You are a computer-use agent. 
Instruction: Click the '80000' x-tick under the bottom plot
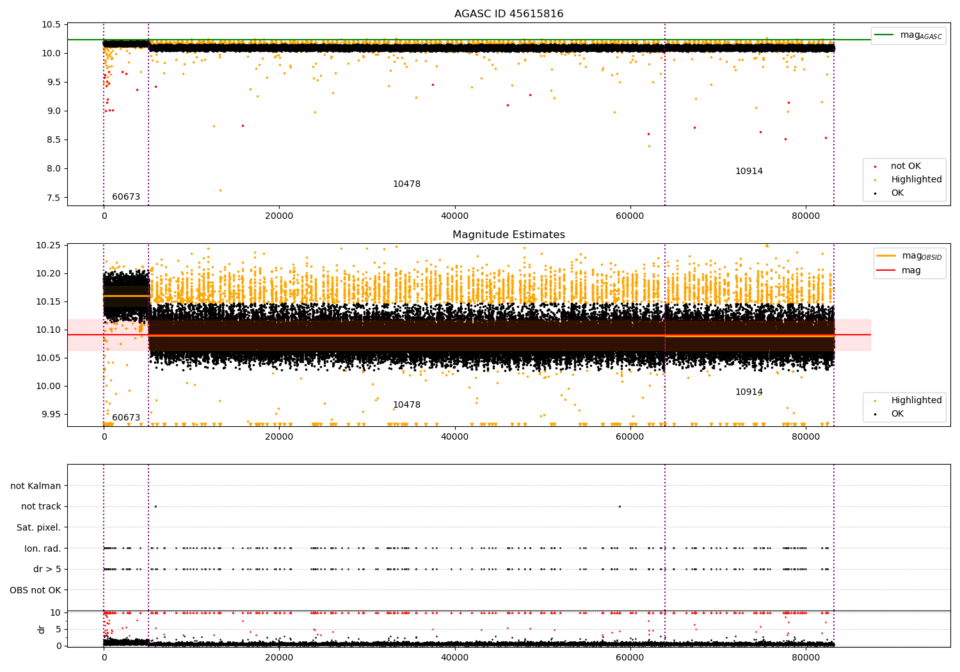pos(805,657)
